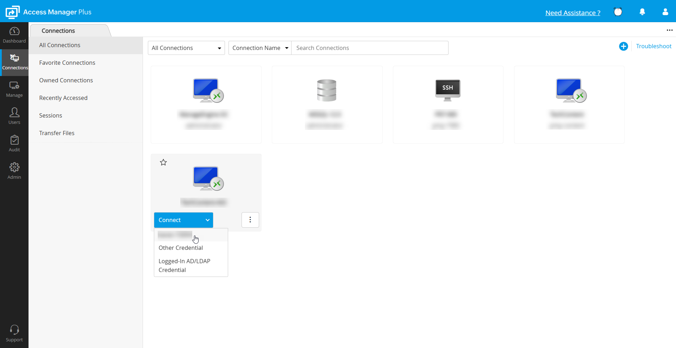Select Other Credential from the menu

click(181, 248)
